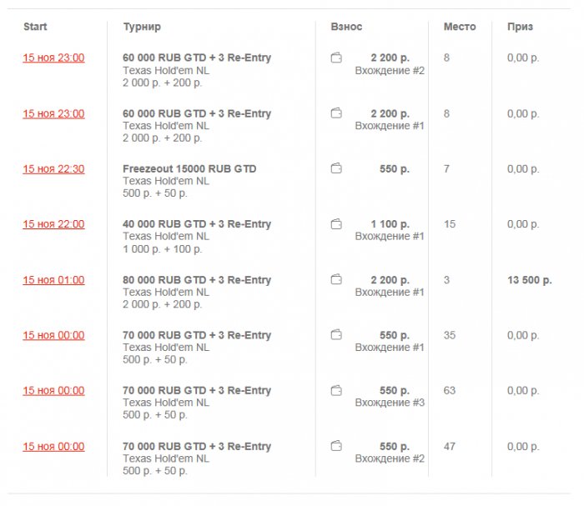
Task: Click the 13 500 р. prize amount
Action: tap(529, 280)
